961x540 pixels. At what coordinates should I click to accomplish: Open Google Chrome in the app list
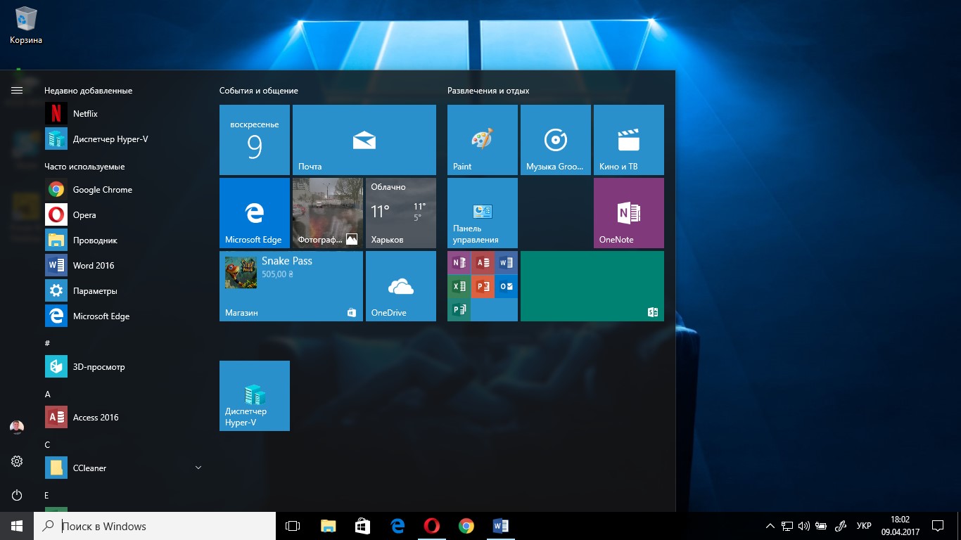click(124, 189)
